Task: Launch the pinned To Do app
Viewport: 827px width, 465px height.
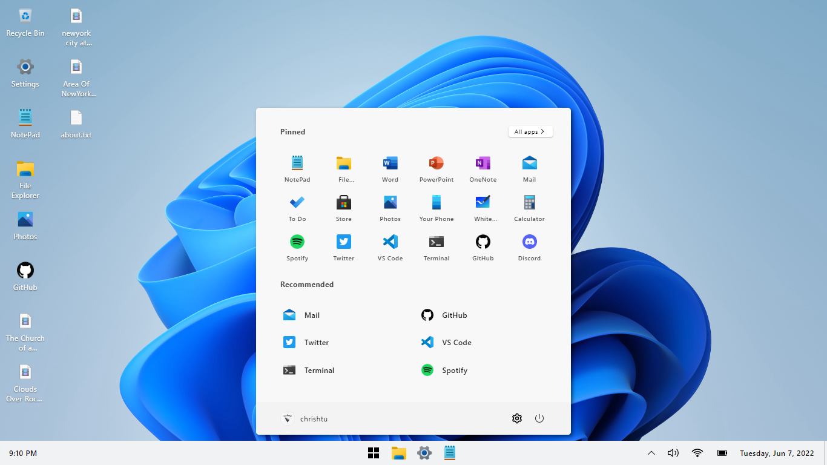Action: tap(297, 208)
